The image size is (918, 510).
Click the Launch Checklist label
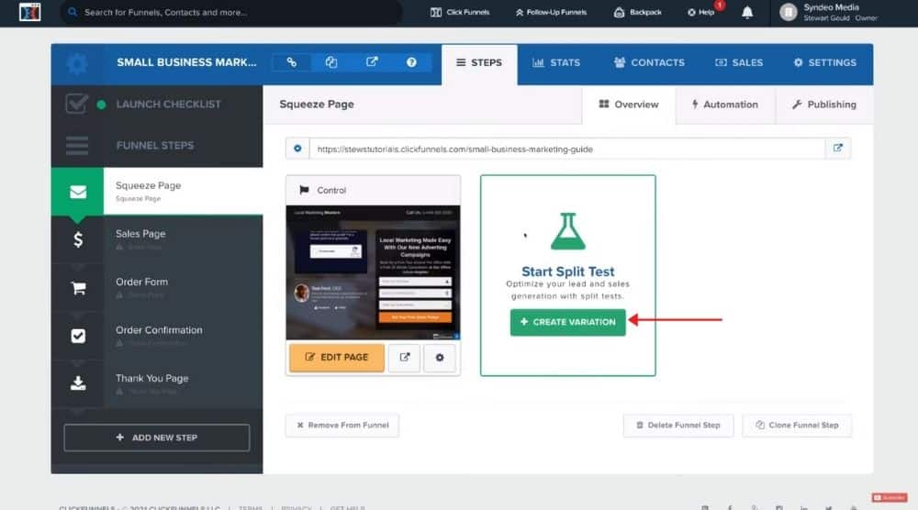(x=169, y=104)
